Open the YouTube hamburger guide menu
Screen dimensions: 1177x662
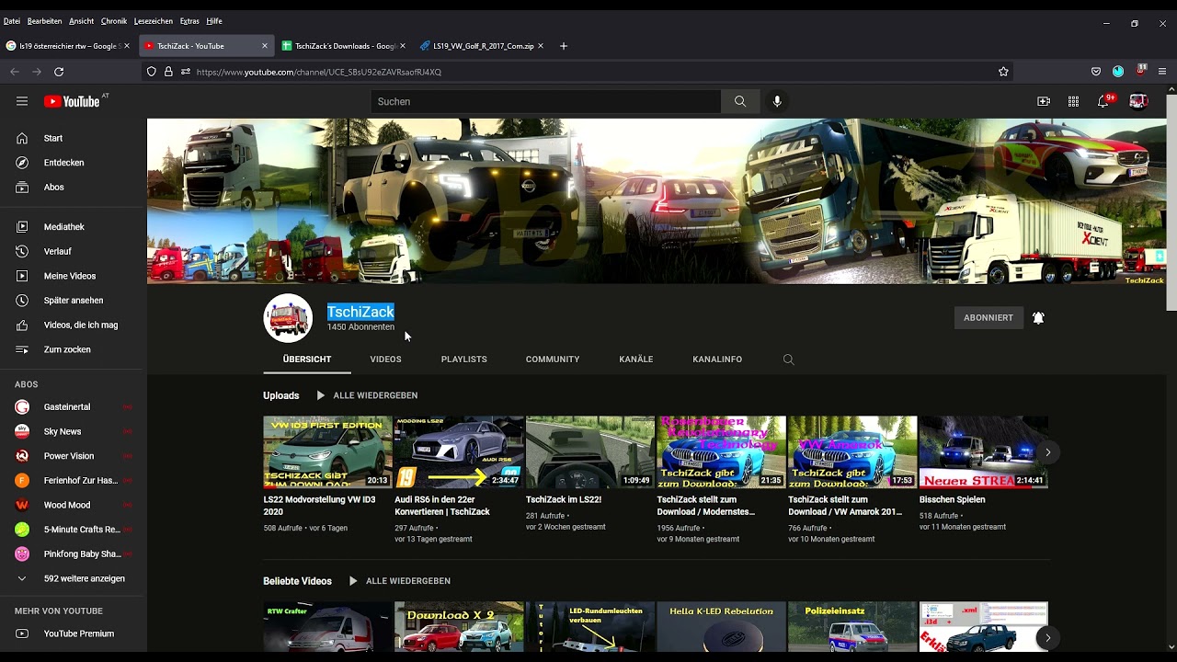[x=22, y=101]
